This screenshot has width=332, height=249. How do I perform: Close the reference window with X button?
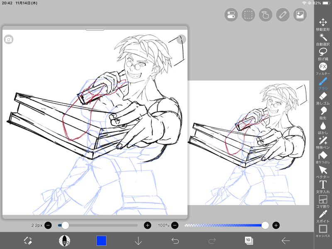pos(181,39)
